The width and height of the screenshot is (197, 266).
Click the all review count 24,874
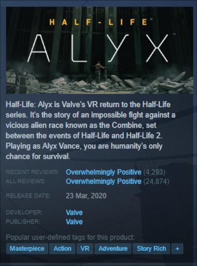pyautogui.click(x=156, y=182)
